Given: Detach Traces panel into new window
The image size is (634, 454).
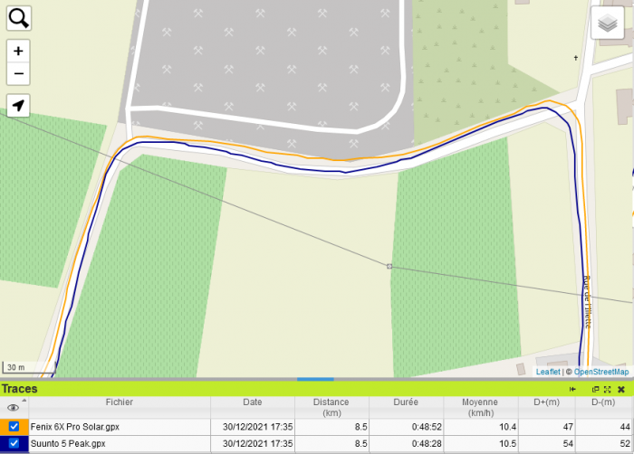Looking at the screenshot, I should click(596, 389).
